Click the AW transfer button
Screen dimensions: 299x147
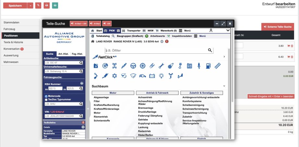point(107,24)
